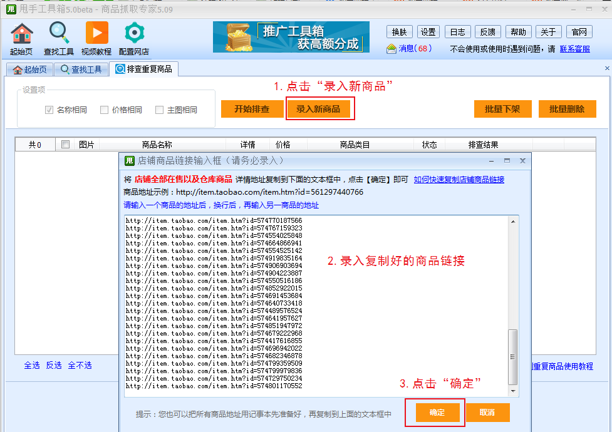The width and height of the screenshot is (612, 432).
Task: Open 如何快速复制店铺商品链接 help link
Action: point(459,180)
